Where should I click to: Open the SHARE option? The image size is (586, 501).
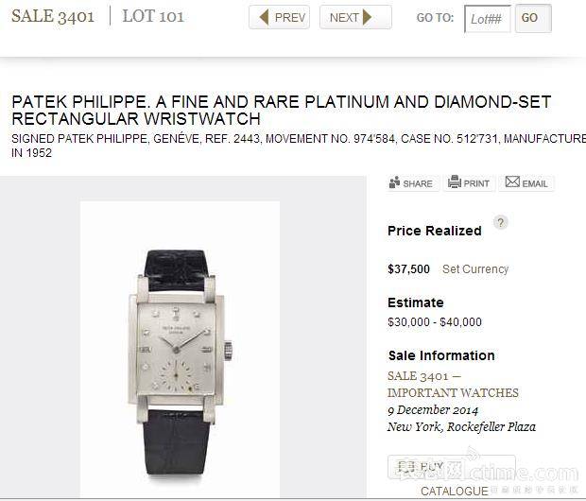[413, 183]
